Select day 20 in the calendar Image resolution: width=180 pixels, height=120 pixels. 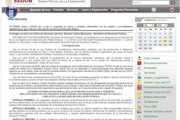(165, 41)
